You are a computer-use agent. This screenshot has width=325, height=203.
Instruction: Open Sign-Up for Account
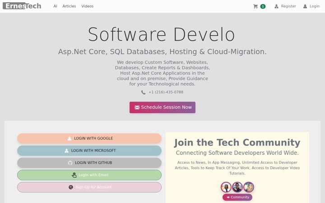coord(89,187)
